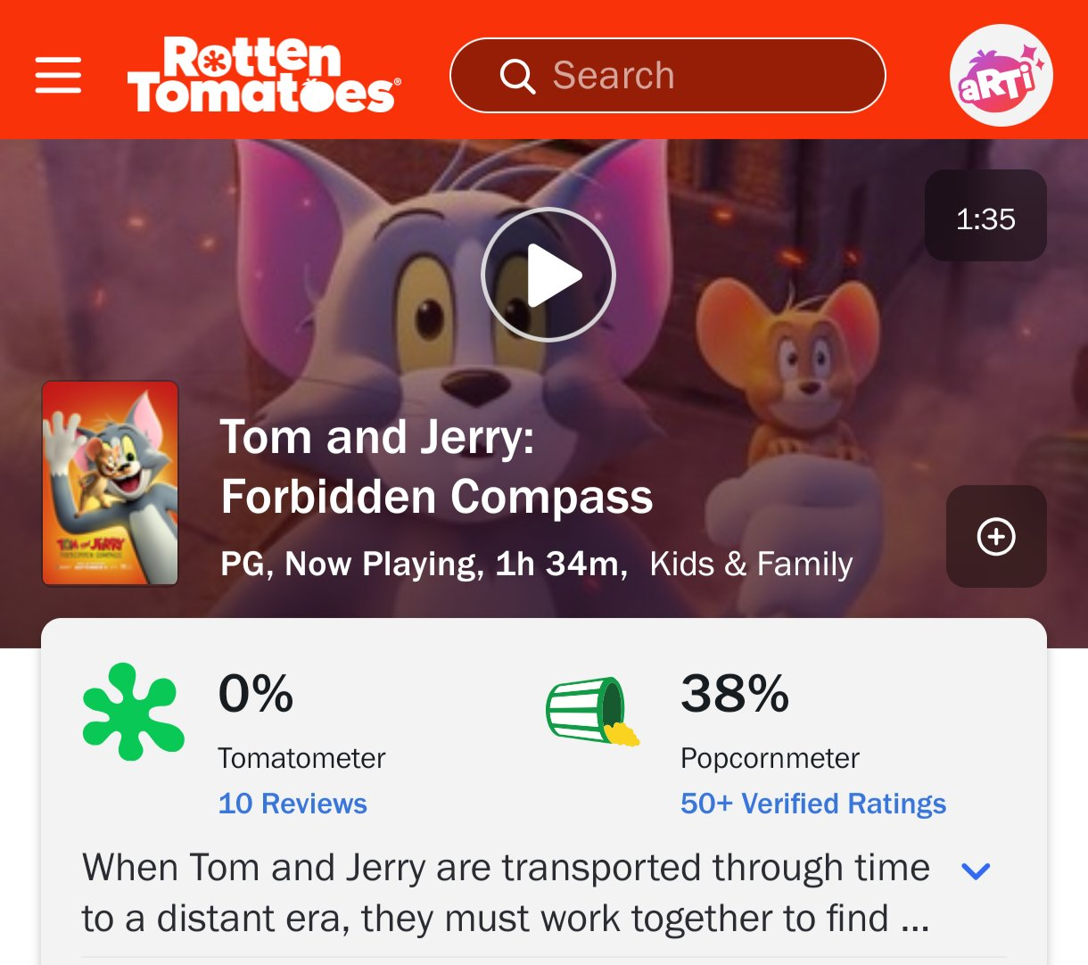
Task: Click the Rotten Tomatoes logo
Action: (x=264, y=75)
